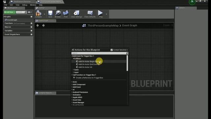Viewport: 211px width, 119px height.
Task: Open the View menu
Action: (x=17, y=5)
